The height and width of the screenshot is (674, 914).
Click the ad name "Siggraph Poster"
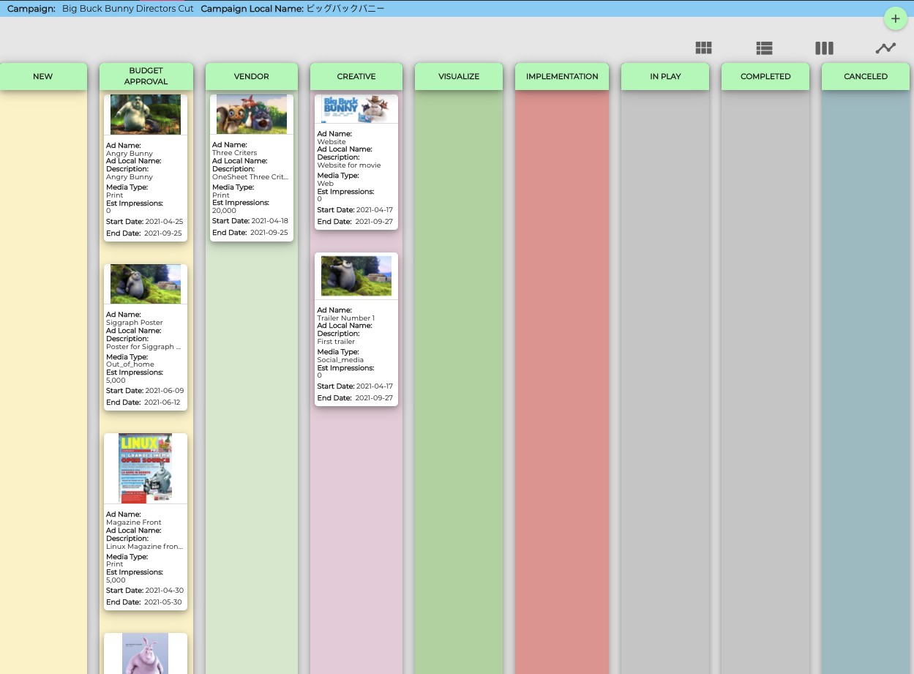click(135, 323)
